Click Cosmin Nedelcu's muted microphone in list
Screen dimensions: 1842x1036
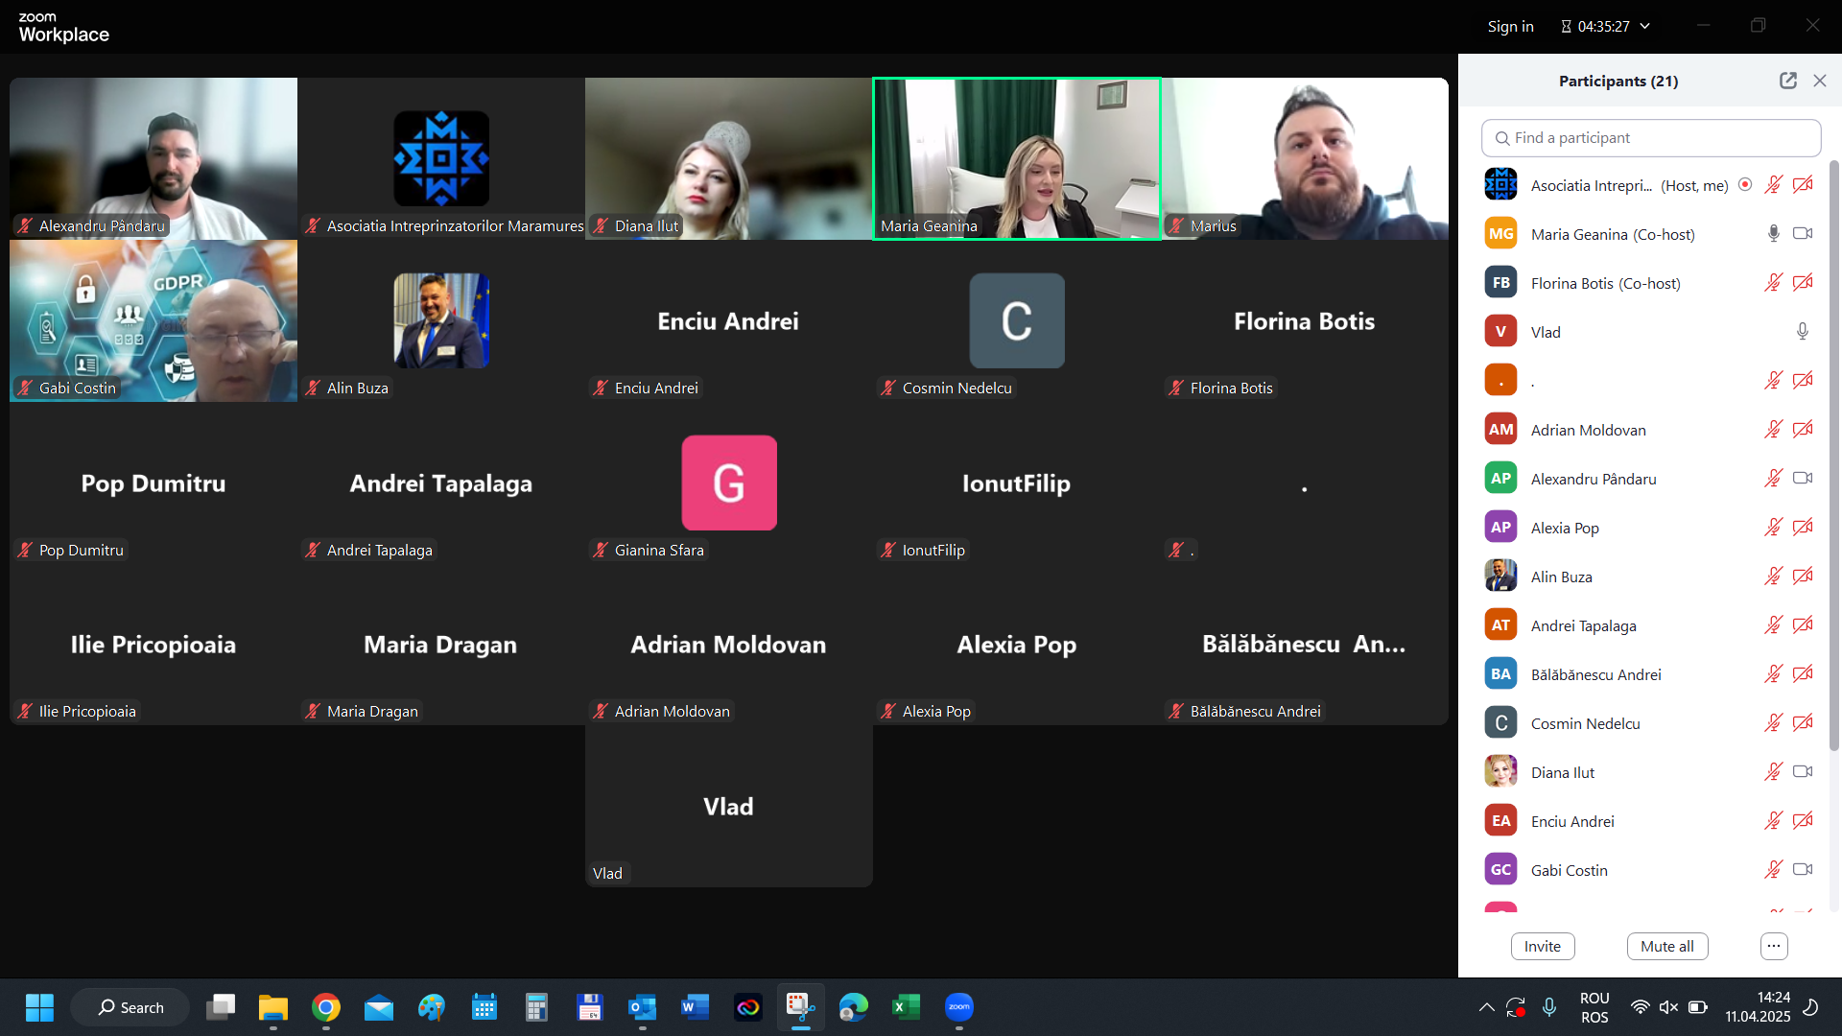click(x=1774, y=722)
